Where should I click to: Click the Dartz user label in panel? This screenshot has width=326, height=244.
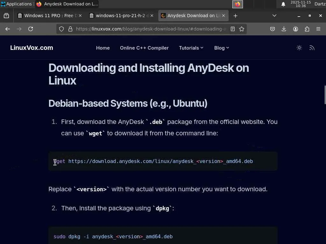tap(320, 4)
